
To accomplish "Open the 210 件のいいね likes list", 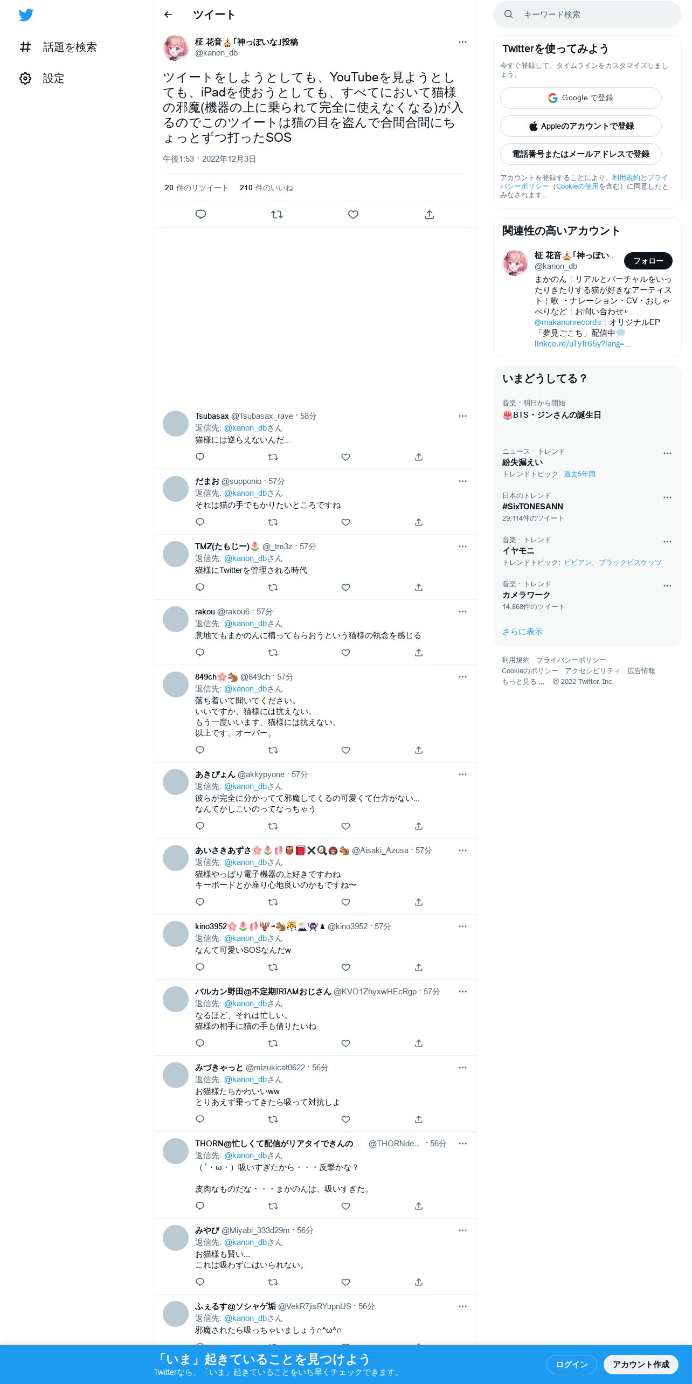I will coord(266,188).
